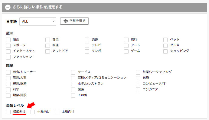The height and width of the screenshot is (120, 209).
Task: Tick the ホテル/レストラン checkbox
Action: tap(73, 84)
